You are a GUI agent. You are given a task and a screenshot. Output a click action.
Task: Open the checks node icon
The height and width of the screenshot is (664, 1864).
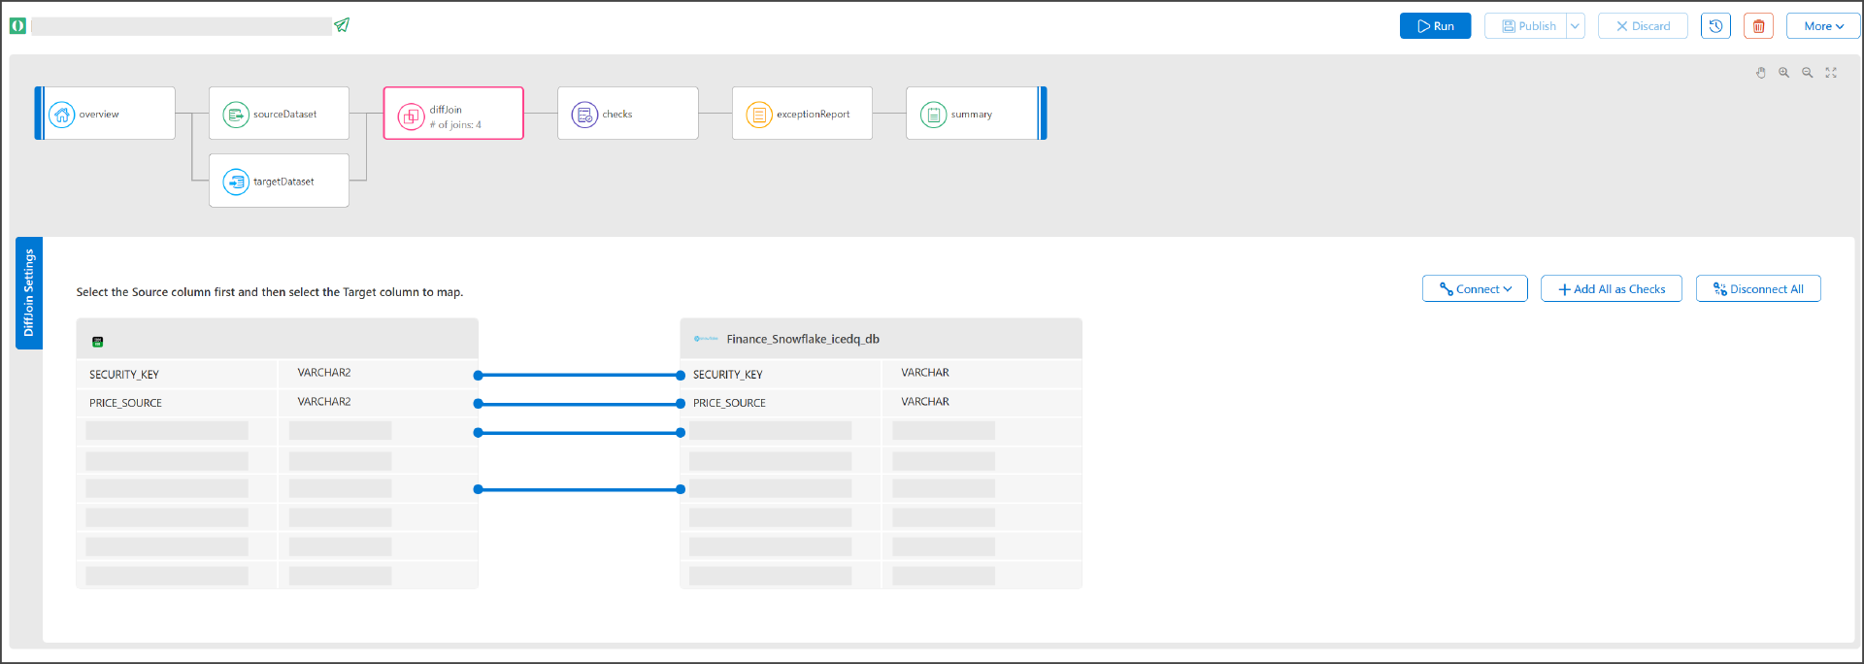pos(584,115)
